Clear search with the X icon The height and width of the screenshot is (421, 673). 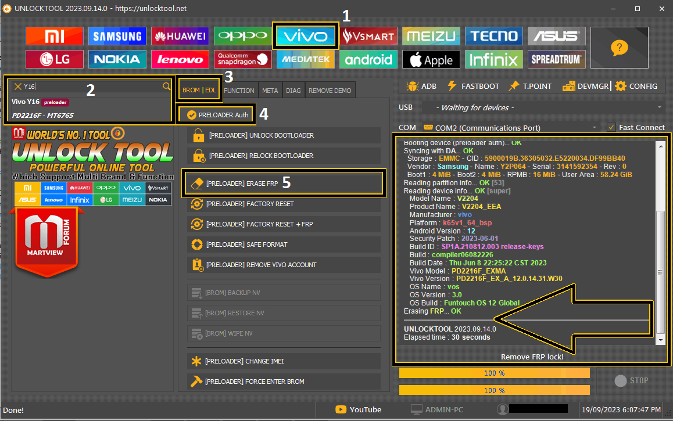click(x=18, y=87)
